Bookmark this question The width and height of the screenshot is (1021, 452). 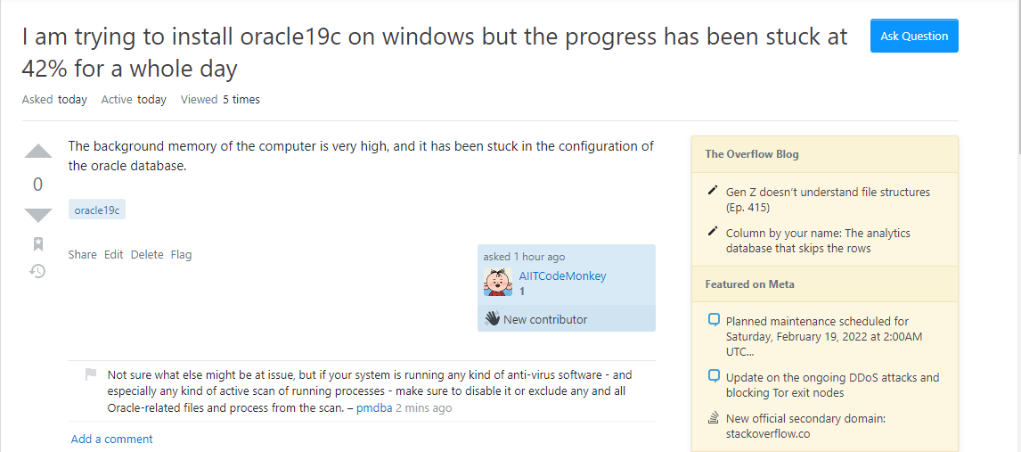(37, 243)
